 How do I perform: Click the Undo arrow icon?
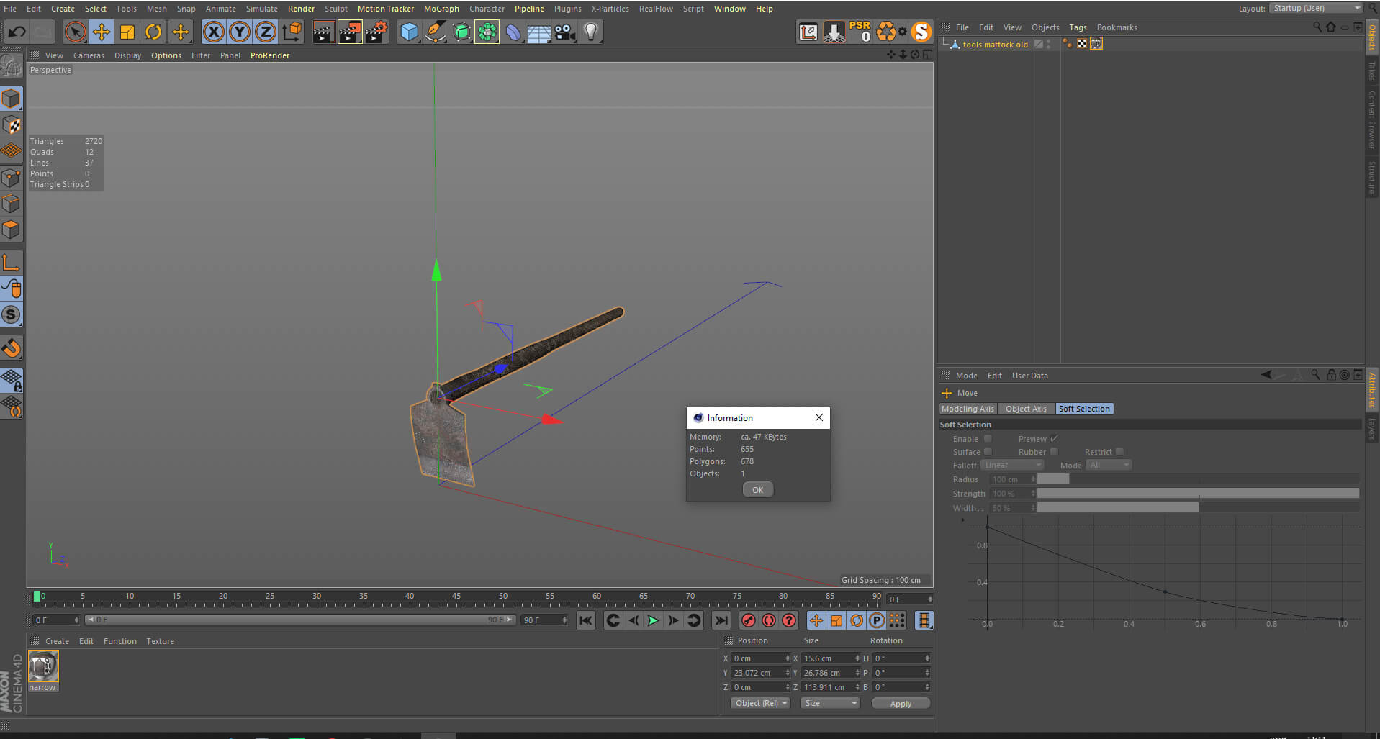tap(17, 32)
